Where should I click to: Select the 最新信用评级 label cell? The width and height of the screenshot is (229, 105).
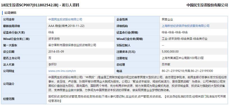24,26
